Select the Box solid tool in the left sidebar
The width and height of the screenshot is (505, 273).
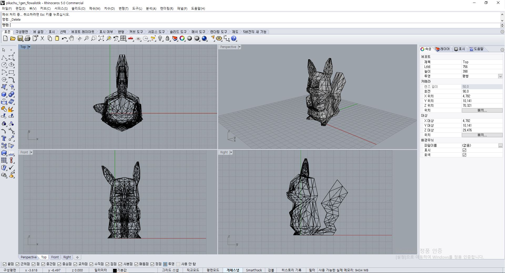[x=4, y=94]
